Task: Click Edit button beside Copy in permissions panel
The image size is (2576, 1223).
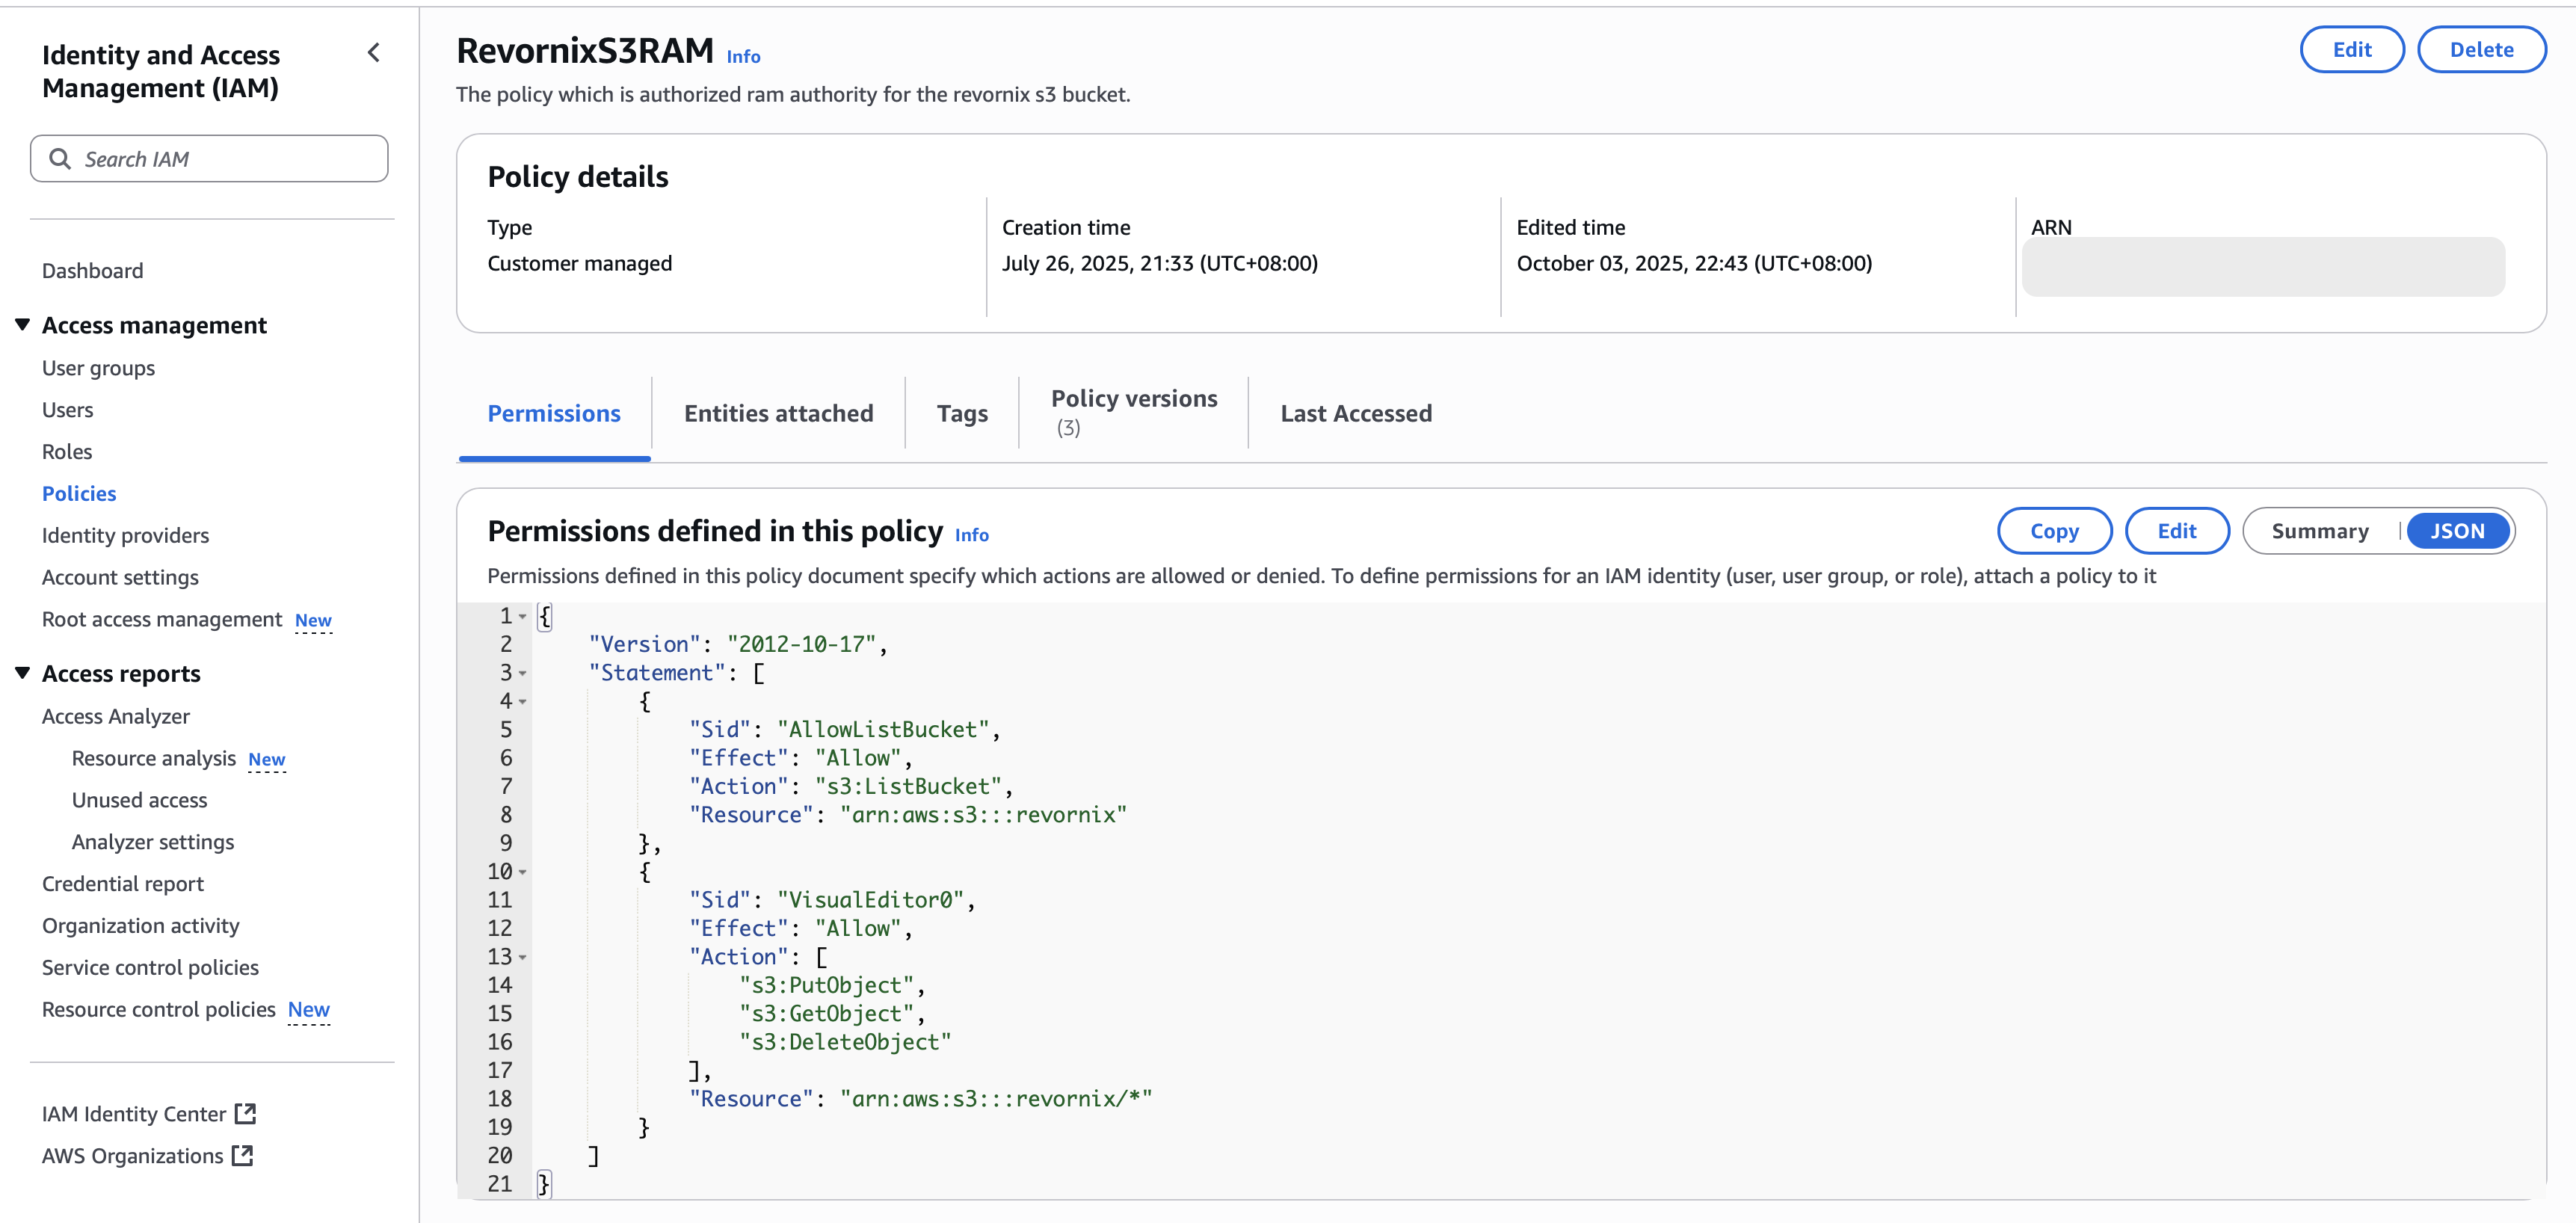Action: (2176, 531)
